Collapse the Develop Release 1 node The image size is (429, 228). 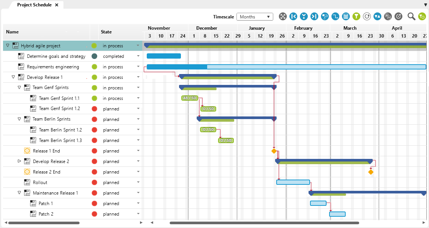pos(13,77)
